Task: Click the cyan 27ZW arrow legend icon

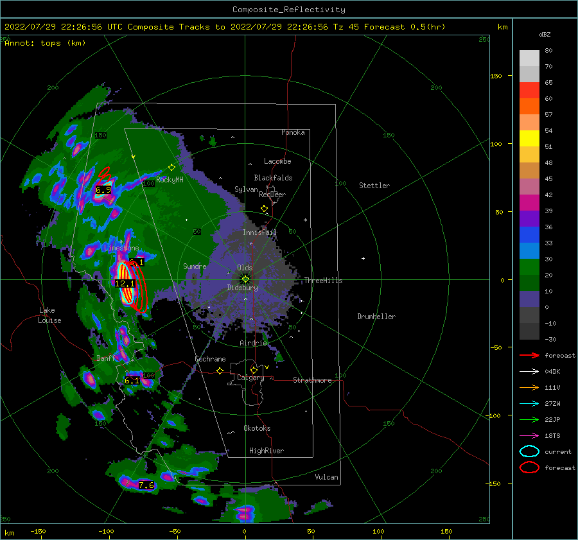Action: (529, 404)
